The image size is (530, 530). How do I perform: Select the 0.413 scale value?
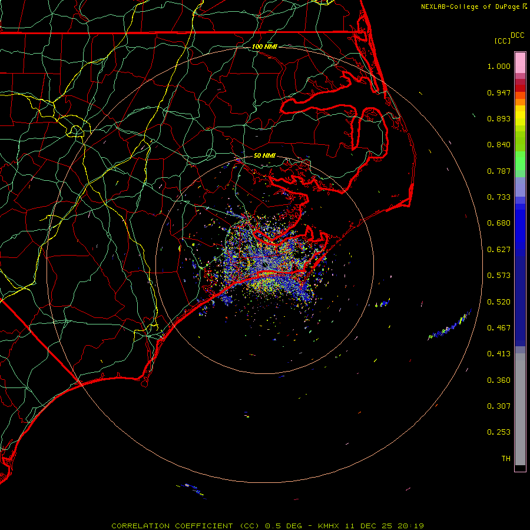499,354
